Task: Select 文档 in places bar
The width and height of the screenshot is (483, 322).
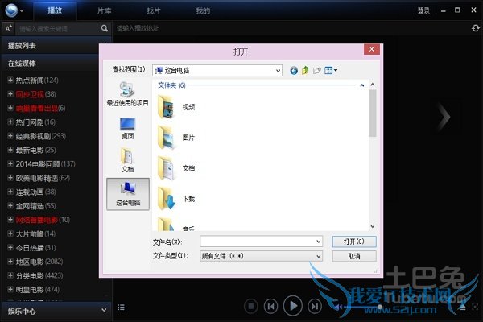Action: pyautogui.click(x=127, y=160)
